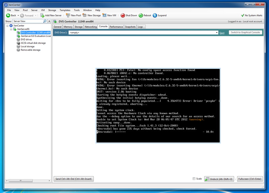Switch to the Logs tab
Screen dimensions: 269x193
140,27
